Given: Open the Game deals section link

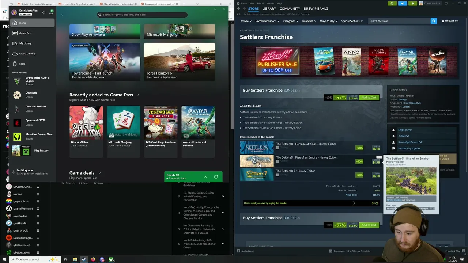Looking at the screenshot, I should point(85,173).
